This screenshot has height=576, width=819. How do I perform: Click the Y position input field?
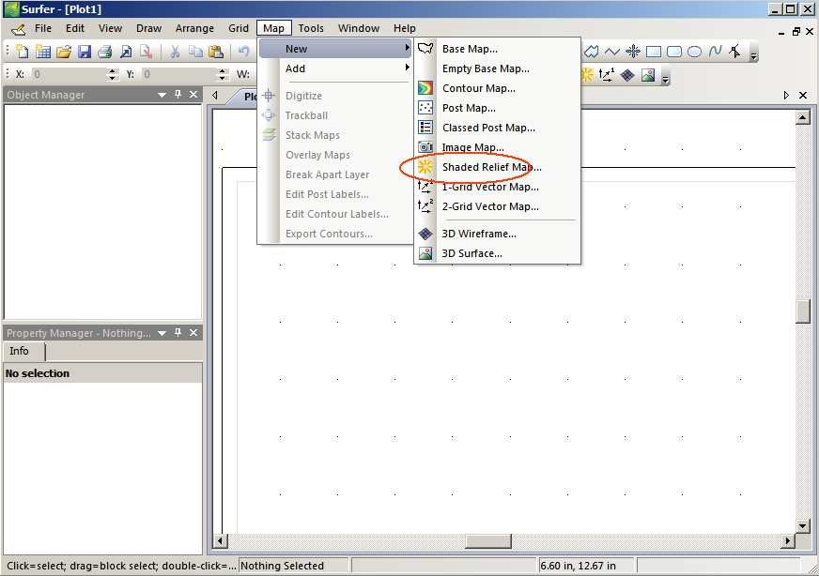[x=178, y=74]
